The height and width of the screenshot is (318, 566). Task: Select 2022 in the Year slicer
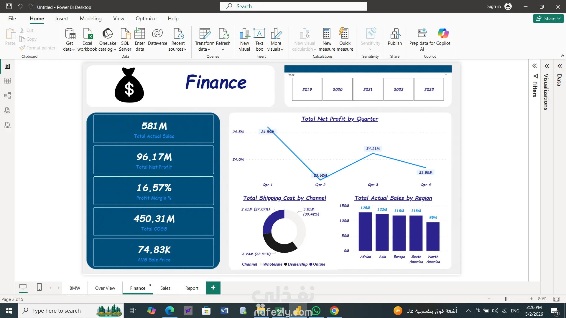click(x=399, y=90)
